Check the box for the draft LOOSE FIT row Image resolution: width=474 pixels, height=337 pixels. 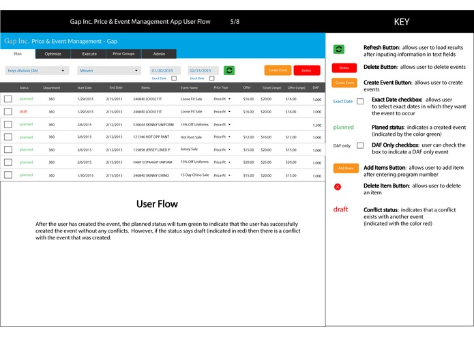click(x=8, y=111)
